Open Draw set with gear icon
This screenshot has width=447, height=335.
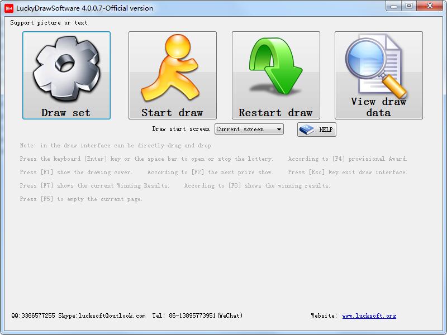click(66, 75)
